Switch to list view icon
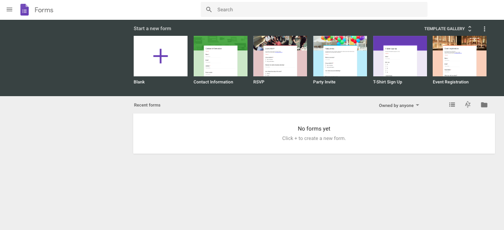Screen dimensions: 504x230 coord(452,105)
